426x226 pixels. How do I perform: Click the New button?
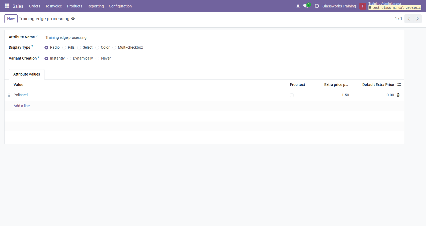11,19
